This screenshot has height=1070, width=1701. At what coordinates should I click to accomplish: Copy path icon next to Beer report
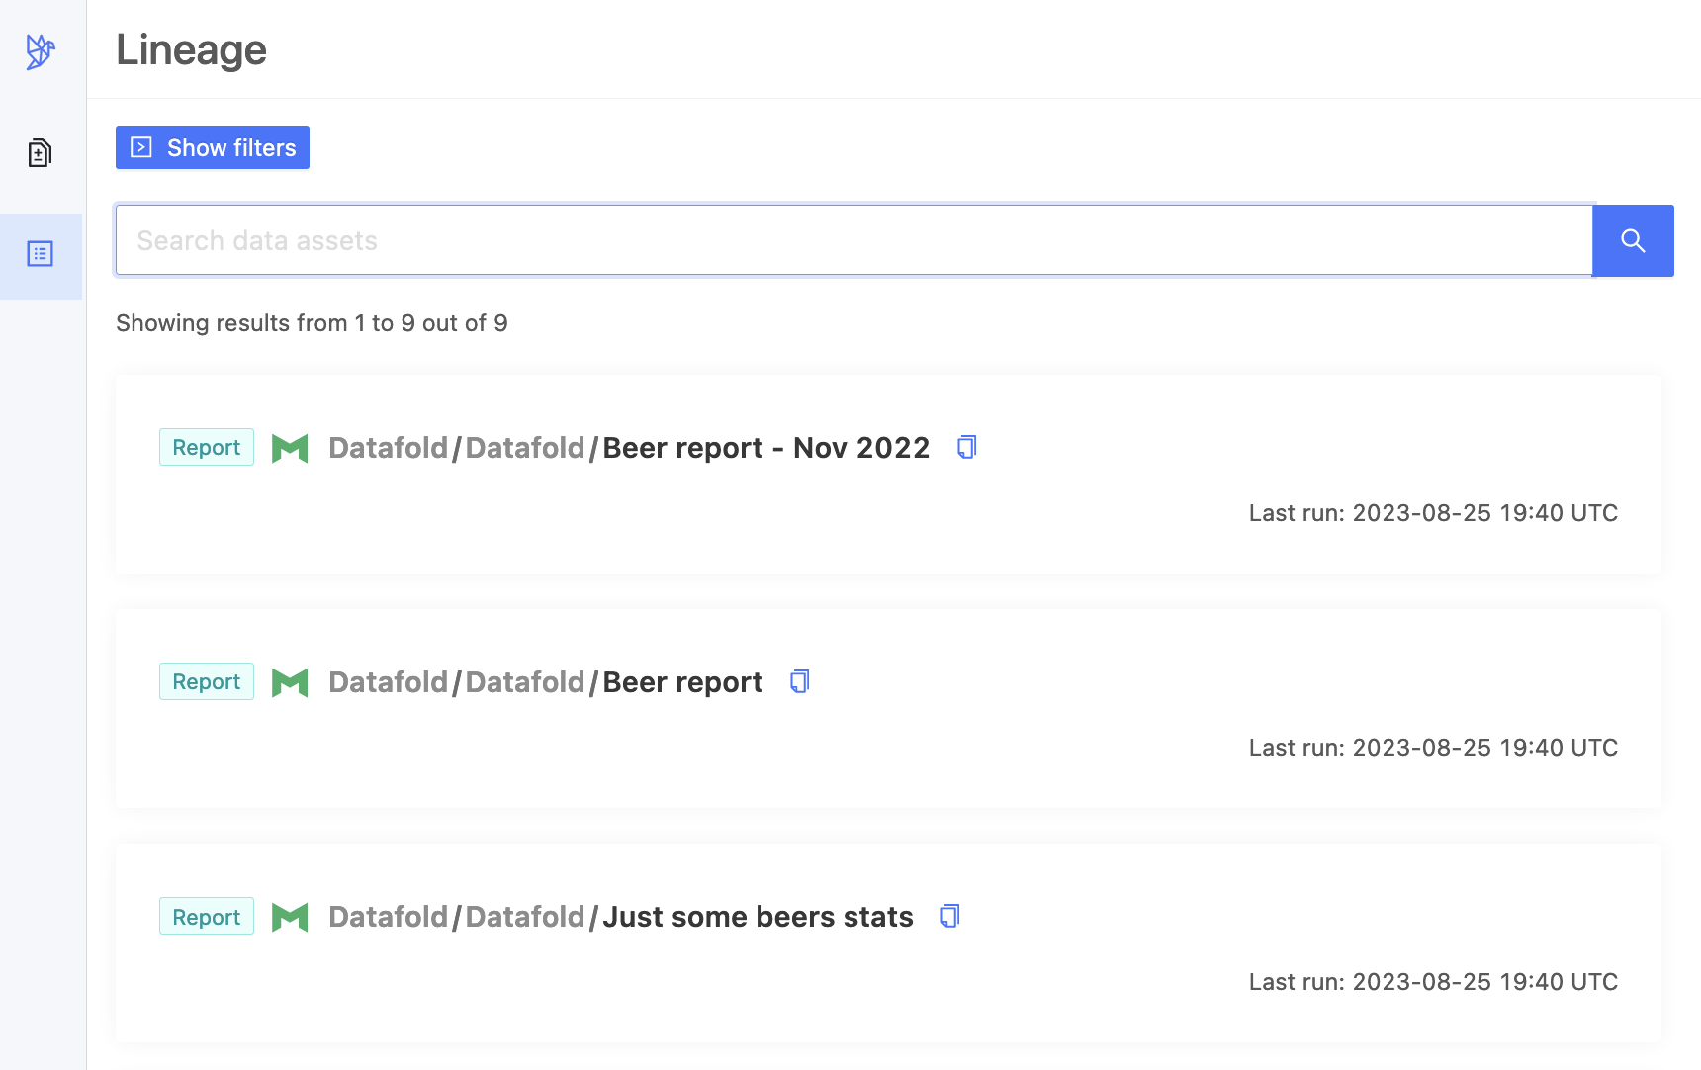[800, 681]
